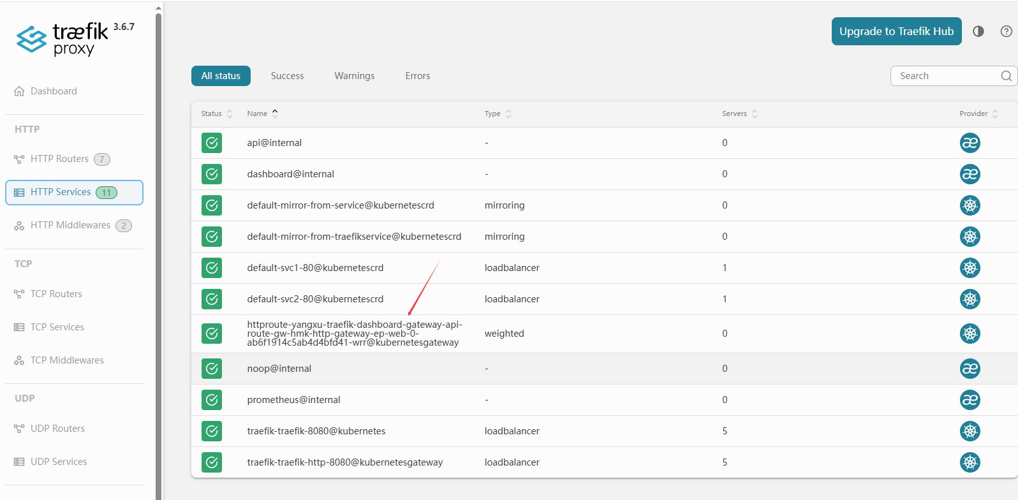
Task: Open the httproute-yangxu-traefik-dashboard weighted service
Action: 604,334
